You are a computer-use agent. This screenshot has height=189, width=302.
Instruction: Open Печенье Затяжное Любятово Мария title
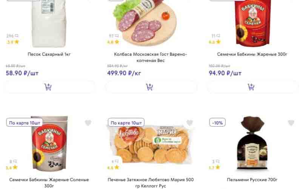pyautogui.click(x=151, y=180)
